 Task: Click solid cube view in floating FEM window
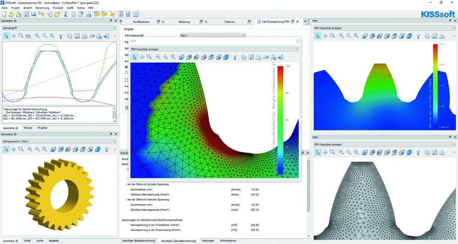point(226,58)
